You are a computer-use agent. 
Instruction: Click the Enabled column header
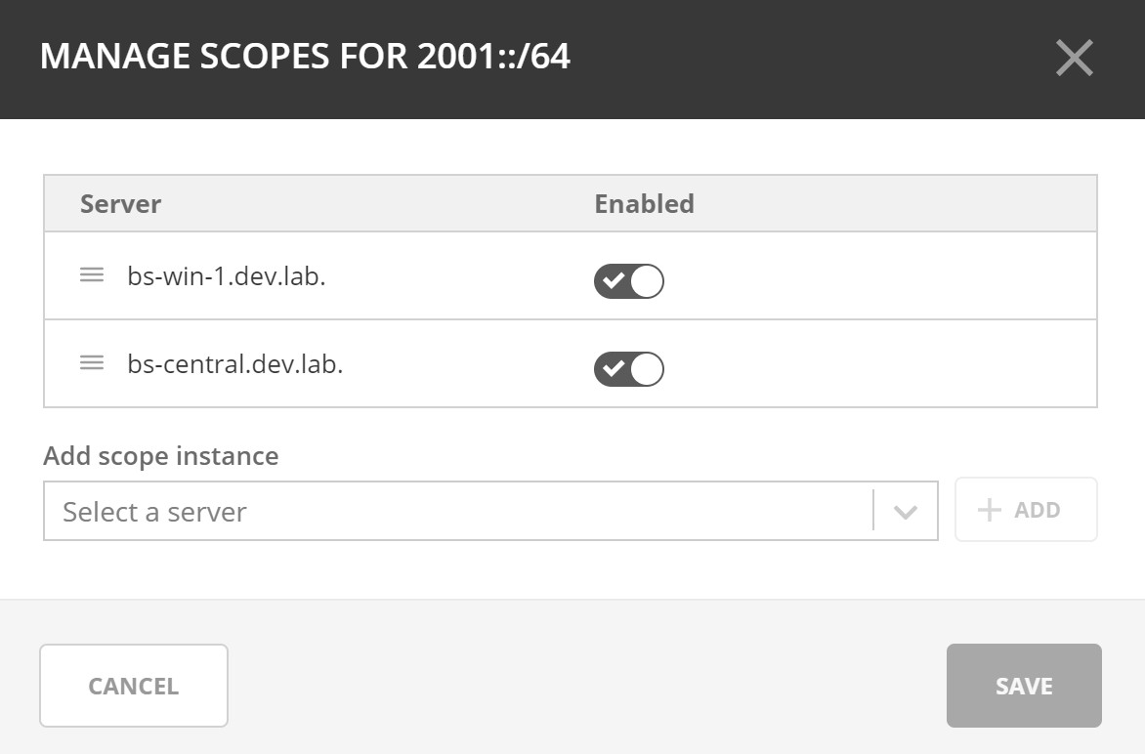(644, 204)
